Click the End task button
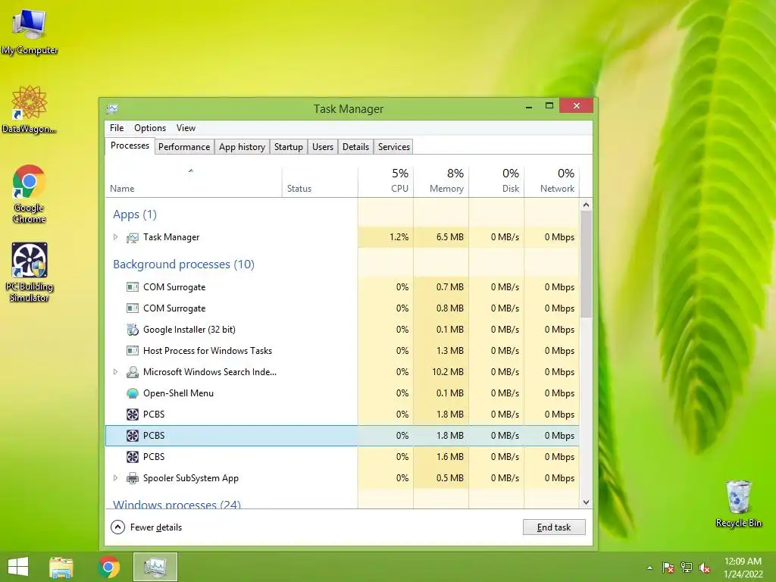776x582 pixels. point(554,527)
